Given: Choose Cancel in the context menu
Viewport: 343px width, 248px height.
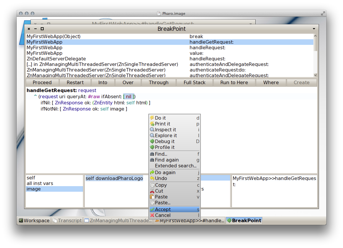Looking at the screenshot, I should (x=174, y=215).
